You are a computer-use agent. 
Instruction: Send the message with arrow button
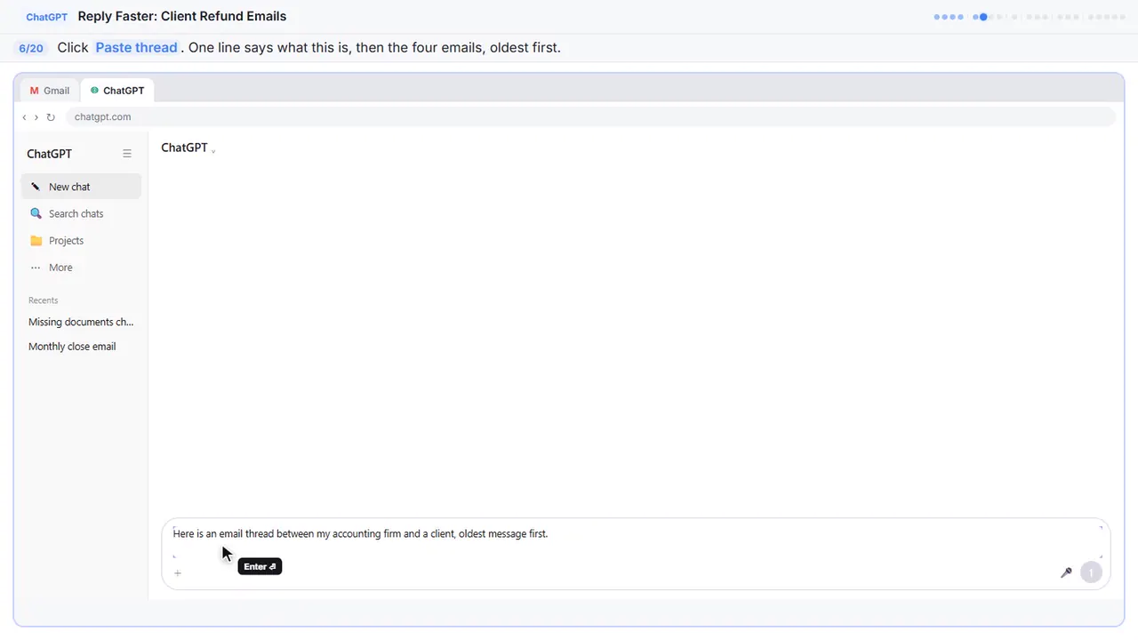(x=1091, y=572)
